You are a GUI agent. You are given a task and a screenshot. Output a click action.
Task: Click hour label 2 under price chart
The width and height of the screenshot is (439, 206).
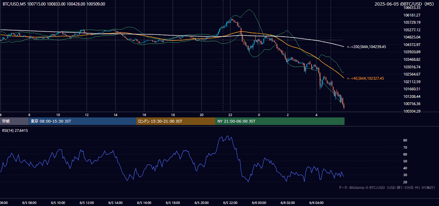tap(288, 115)
